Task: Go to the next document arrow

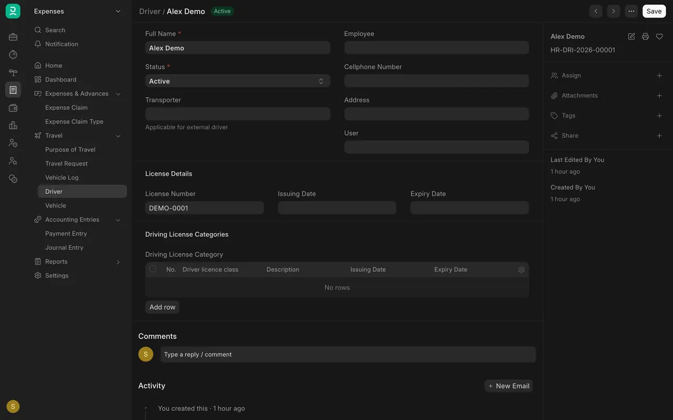Action: click(x=613, y=11)
